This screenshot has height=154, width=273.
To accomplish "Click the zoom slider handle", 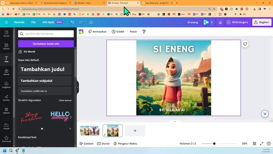I will coord(214,144).
